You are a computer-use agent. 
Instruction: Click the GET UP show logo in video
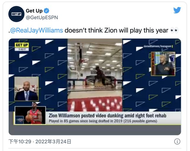[x=22, y=45]
